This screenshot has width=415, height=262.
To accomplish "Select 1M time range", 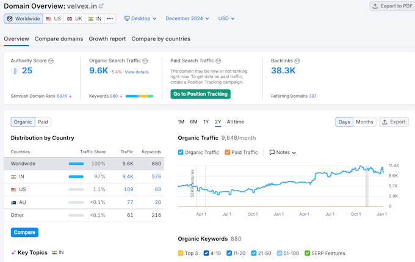I will pyautogui.click(x=181, y=122).
